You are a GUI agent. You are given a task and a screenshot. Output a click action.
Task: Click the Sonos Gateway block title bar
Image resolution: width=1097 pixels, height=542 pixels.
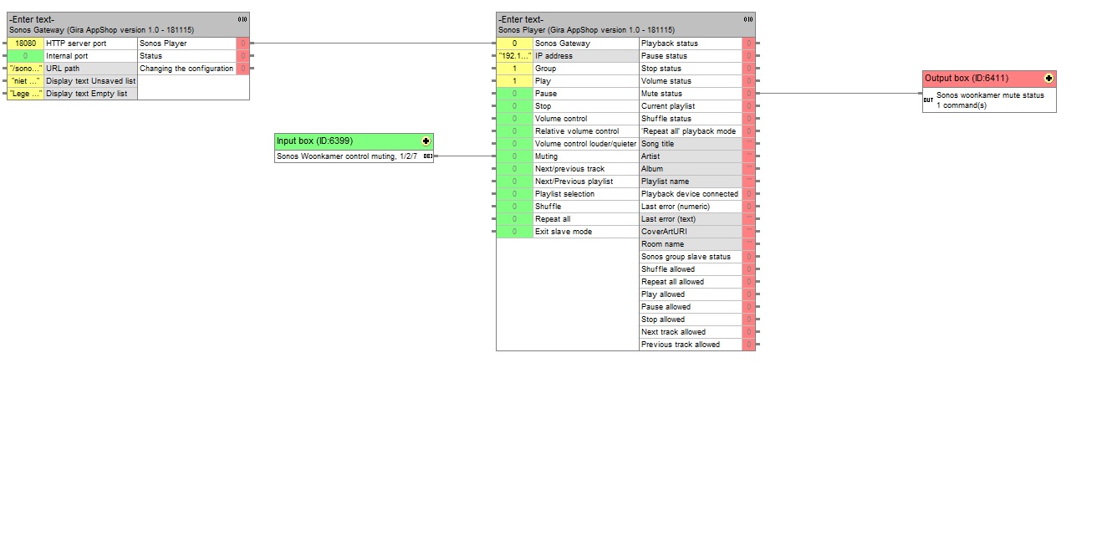click(x=129, y=24)
